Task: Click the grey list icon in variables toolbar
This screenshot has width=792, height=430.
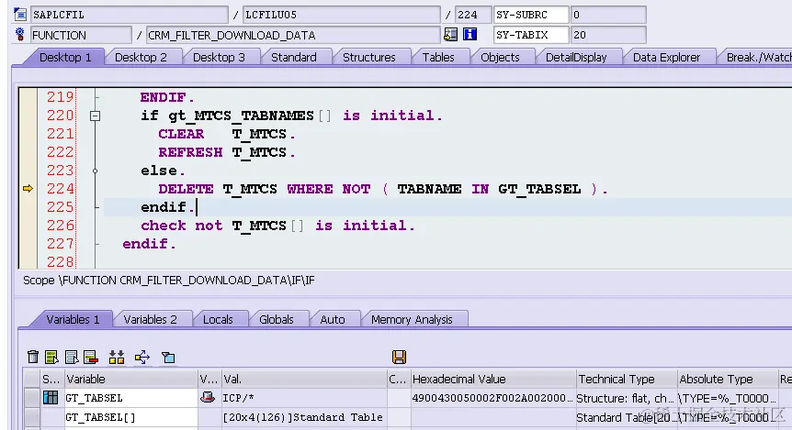Action: [x=72, y=357]
